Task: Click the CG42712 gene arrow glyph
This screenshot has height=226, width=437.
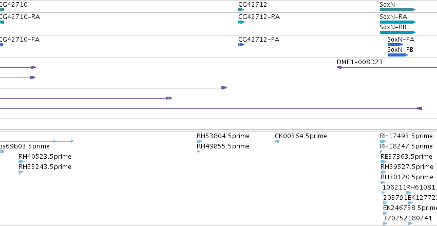Action: (x=241, y=10)
